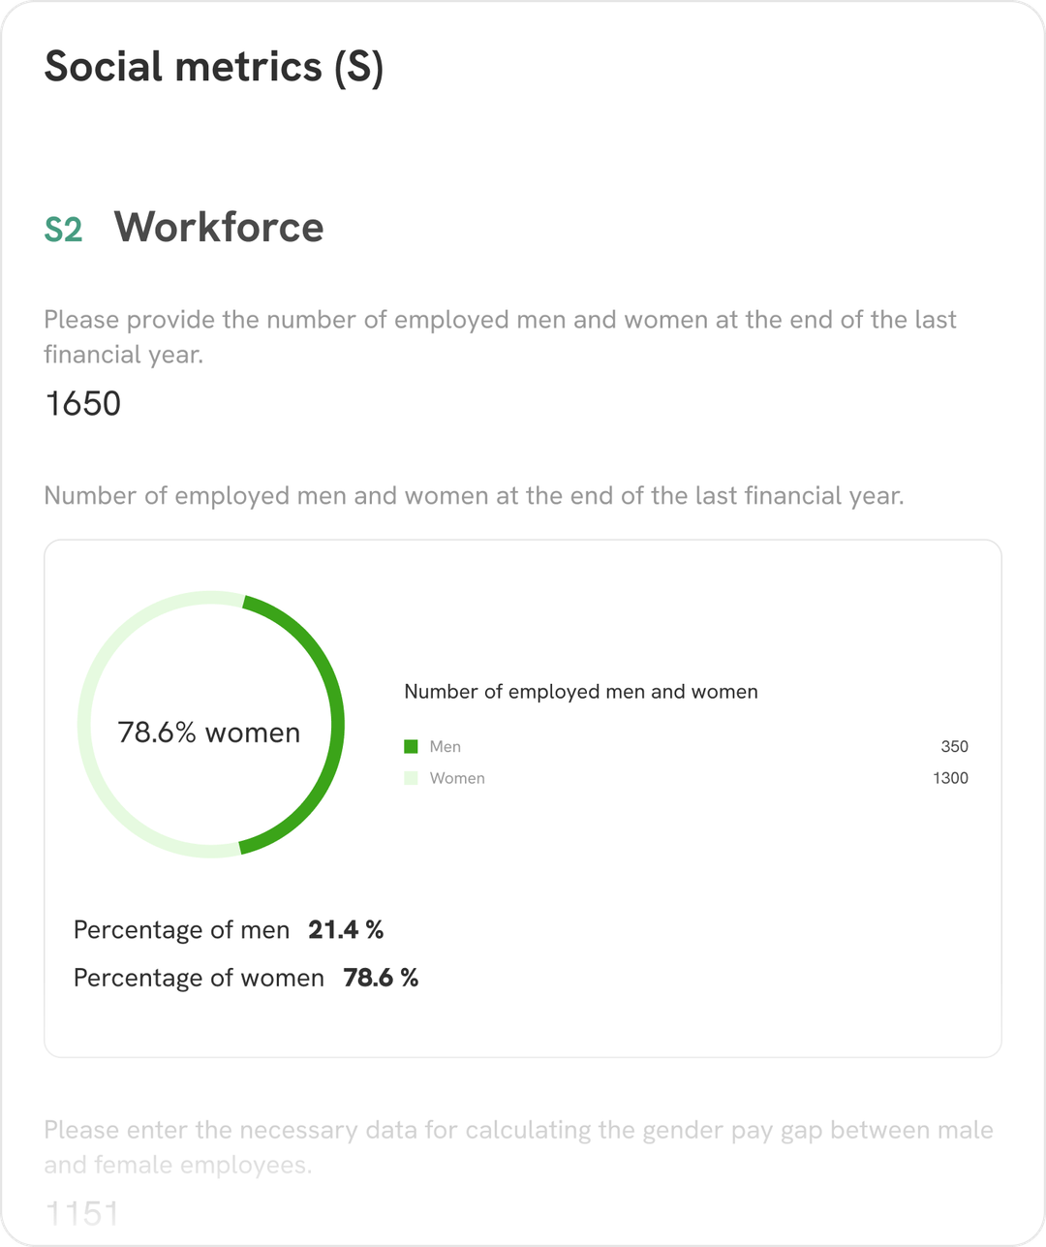
Task: Click the Percentage of men 21.4 % value
Action: (x=346, y=930)
